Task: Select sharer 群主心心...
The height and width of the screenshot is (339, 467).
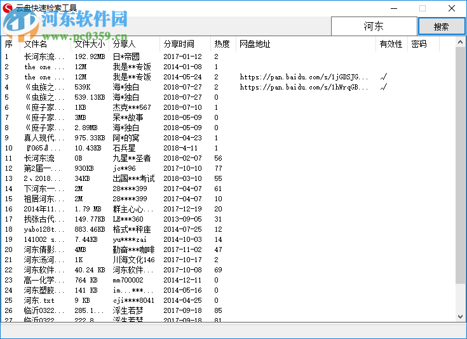Action: [x=133, y=209]
